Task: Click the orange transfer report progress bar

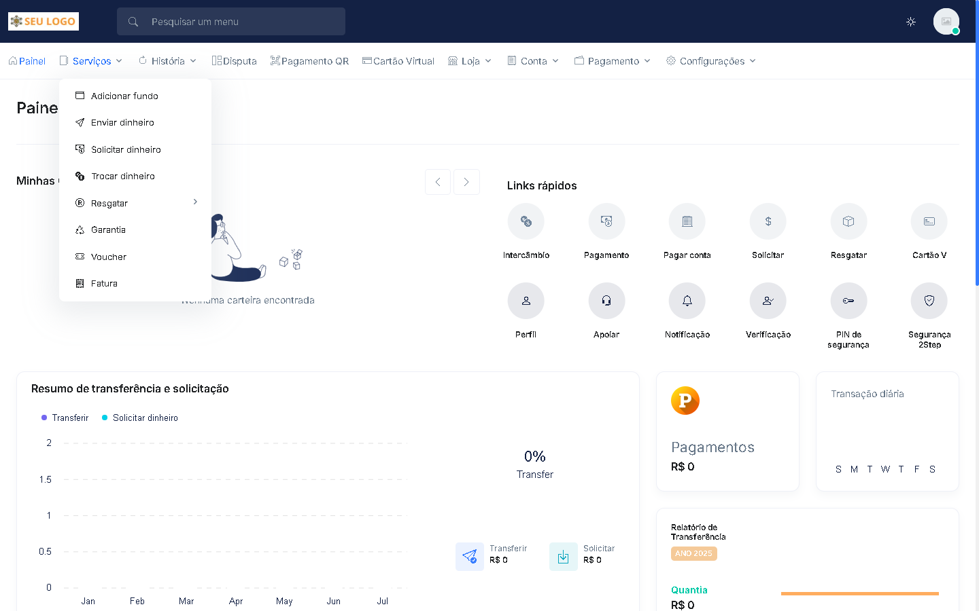Action: pos(859,593)
